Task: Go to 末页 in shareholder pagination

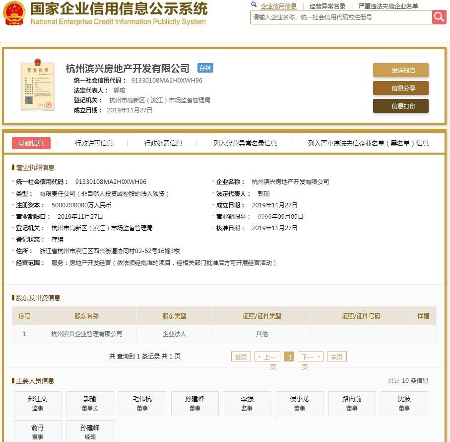Action: (337, 357)
